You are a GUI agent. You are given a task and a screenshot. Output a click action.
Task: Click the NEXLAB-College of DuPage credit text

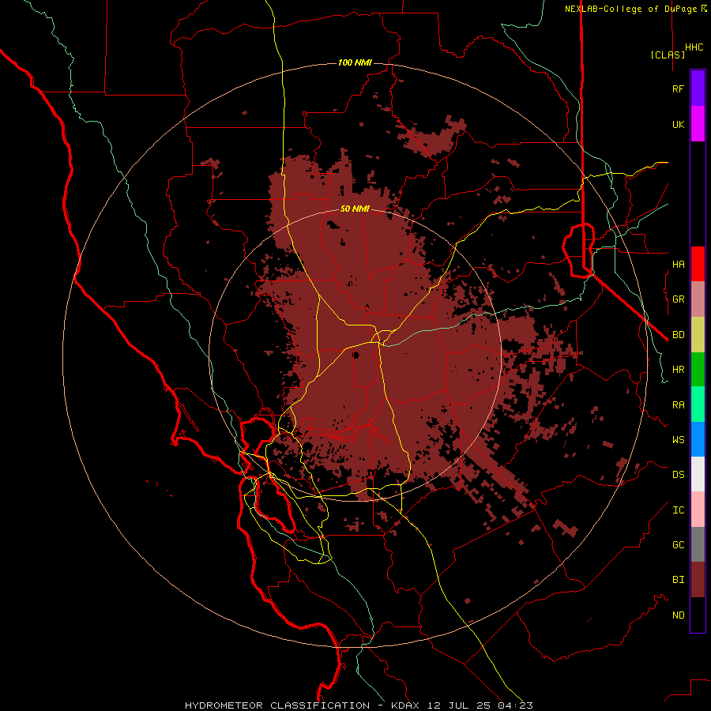click(631, 9)
